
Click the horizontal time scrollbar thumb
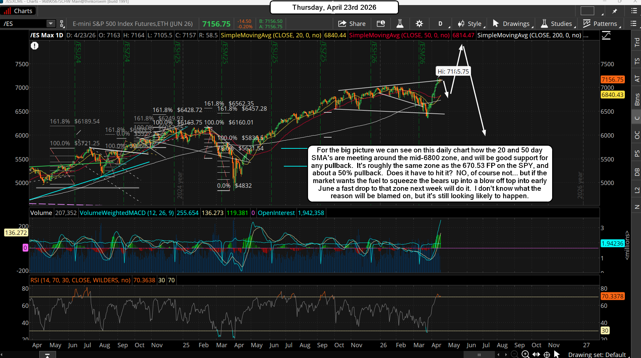pos(479,355)
